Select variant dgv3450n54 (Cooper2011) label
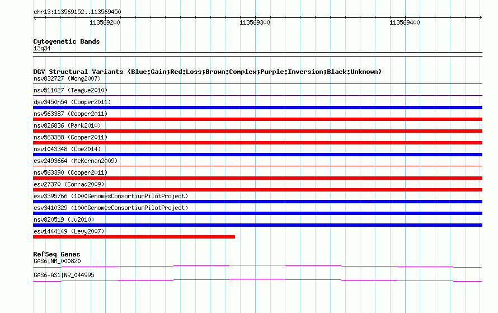 72,102
